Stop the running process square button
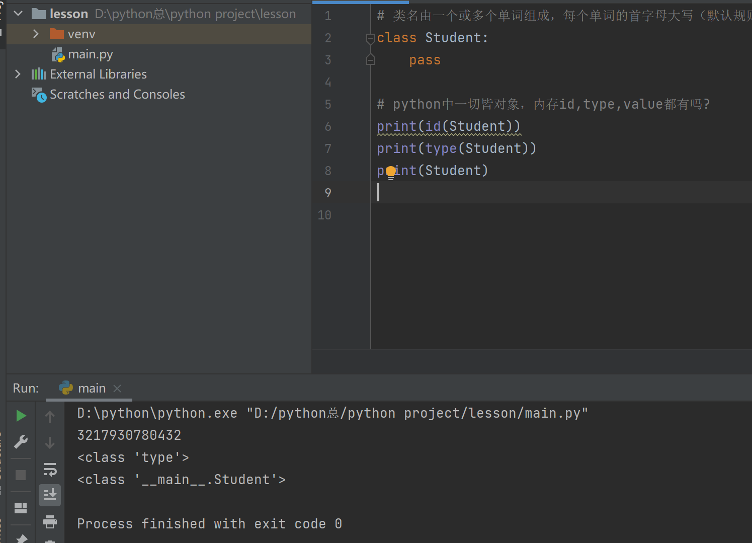 pos(21,475)
